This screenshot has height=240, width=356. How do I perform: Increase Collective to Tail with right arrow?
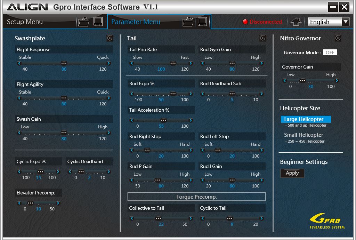[x=191, y=218]
